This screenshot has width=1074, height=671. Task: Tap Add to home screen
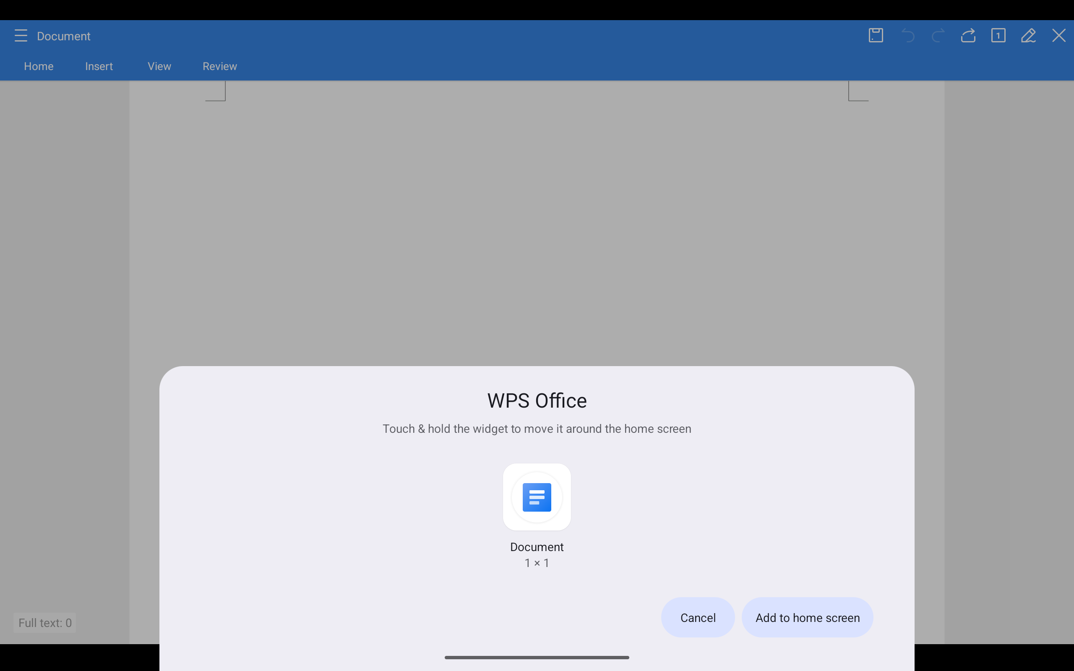pos(807,617)
